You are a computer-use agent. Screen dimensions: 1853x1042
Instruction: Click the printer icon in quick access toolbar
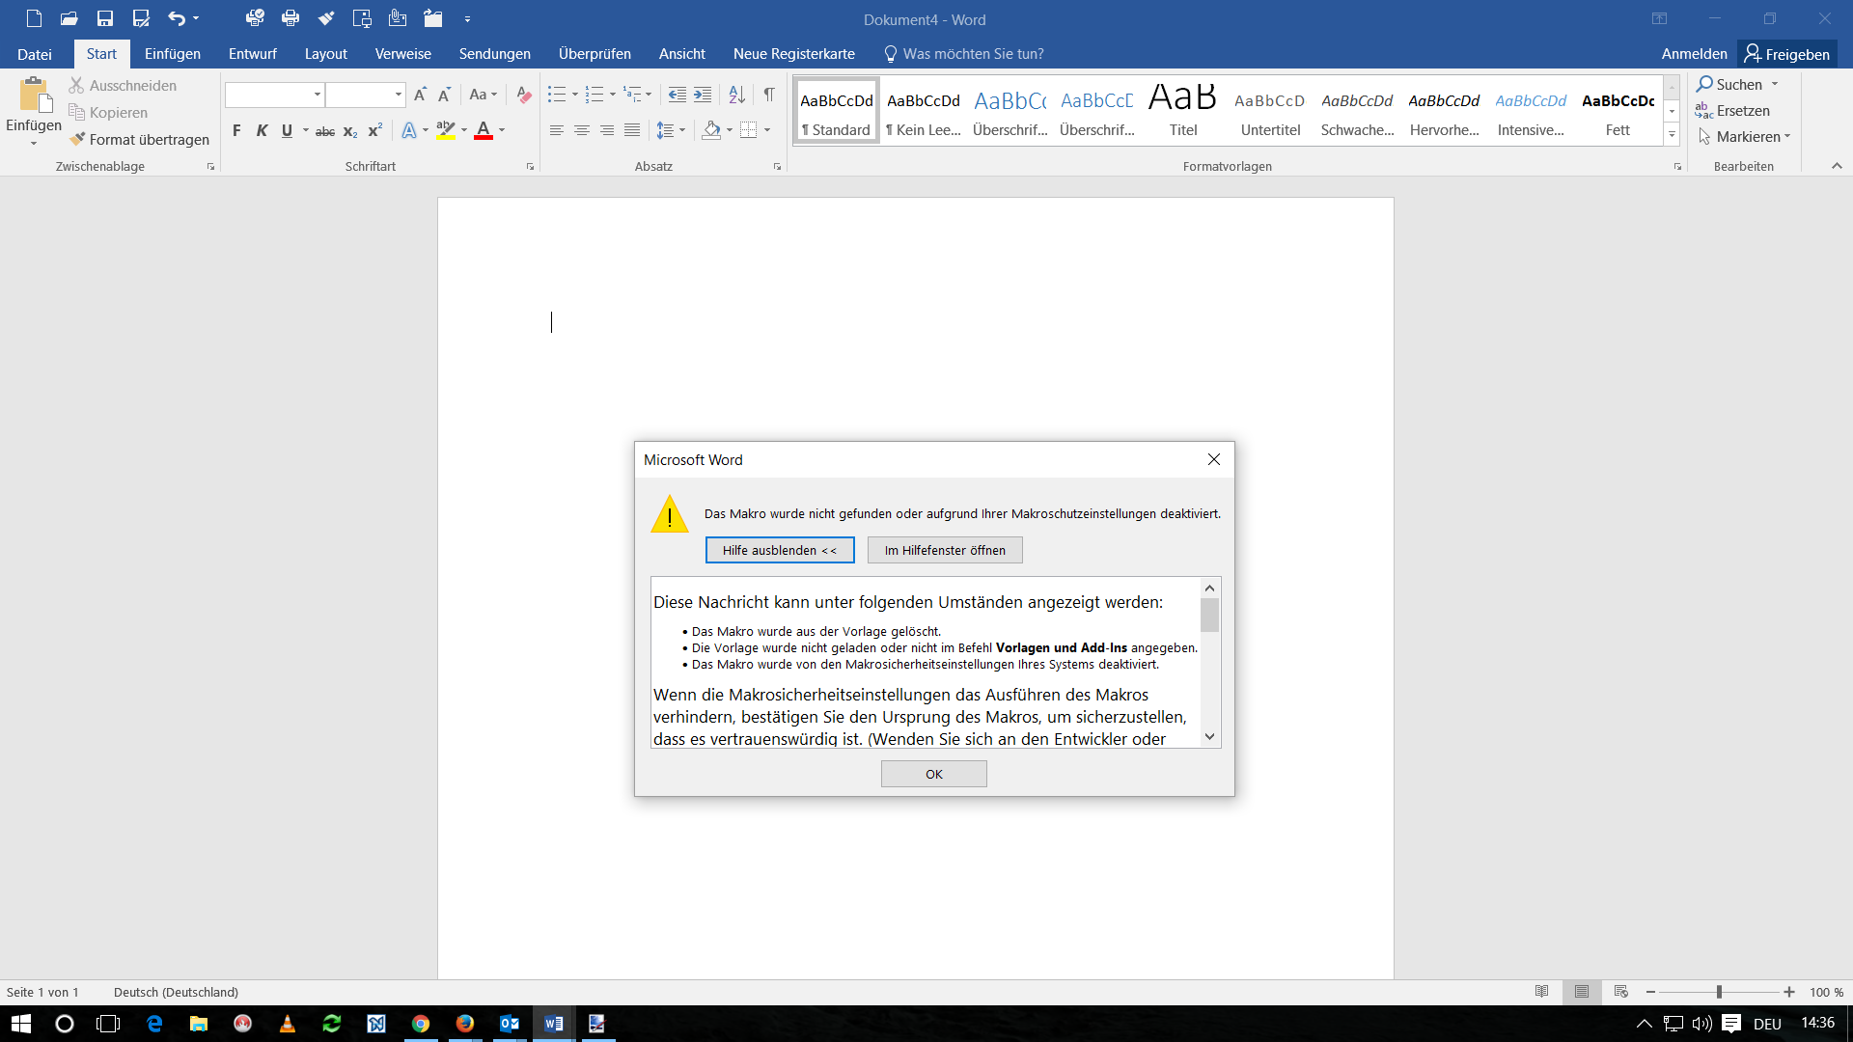tap(290, 18)
